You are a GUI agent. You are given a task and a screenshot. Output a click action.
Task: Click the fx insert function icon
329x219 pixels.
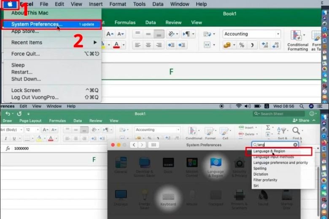point(8,148)
